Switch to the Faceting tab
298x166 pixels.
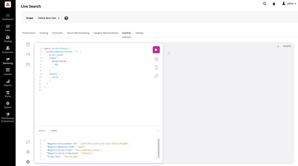(x=44, y=33)
